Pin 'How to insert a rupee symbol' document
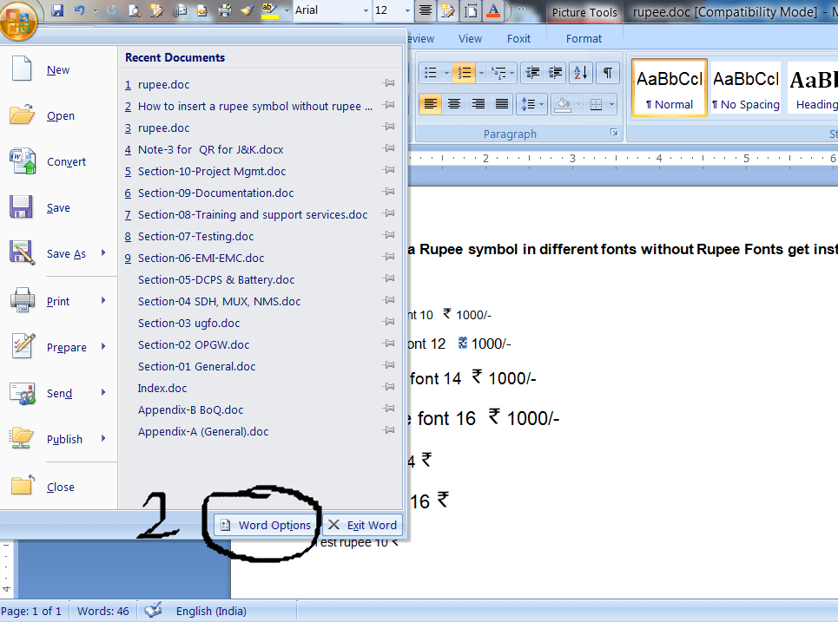The image size is (838, 622). pyautogui.click(x=389, y=105)
